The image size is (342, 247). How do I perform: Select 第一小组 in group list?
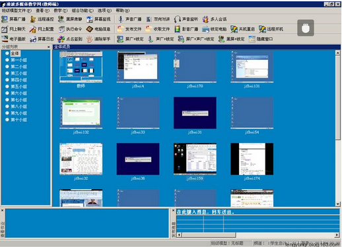16,60
